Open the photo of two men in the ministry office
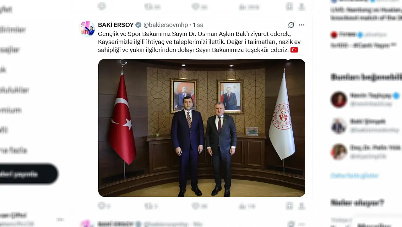 [x=202, y=128]
